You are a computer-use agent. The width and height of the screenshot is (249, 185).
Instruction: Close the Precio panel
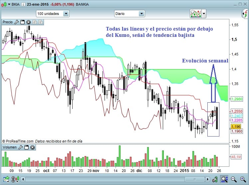28,22
